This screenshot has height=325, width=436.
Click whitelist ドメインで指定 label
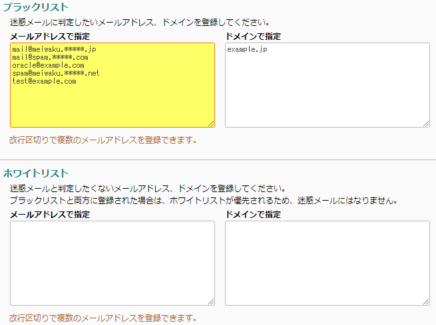(x=253, y=215)
